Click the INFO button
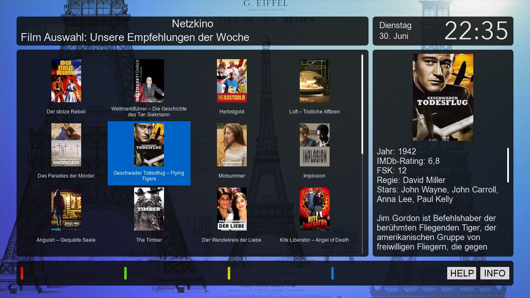Screen dimensions: 530x298 (x=495, y=273)
